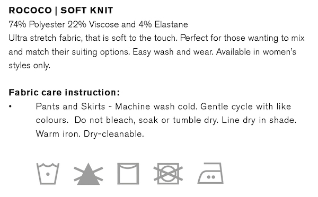Click the vertical bar separator in title
The image size is (318, 197).
pos(56,11)
